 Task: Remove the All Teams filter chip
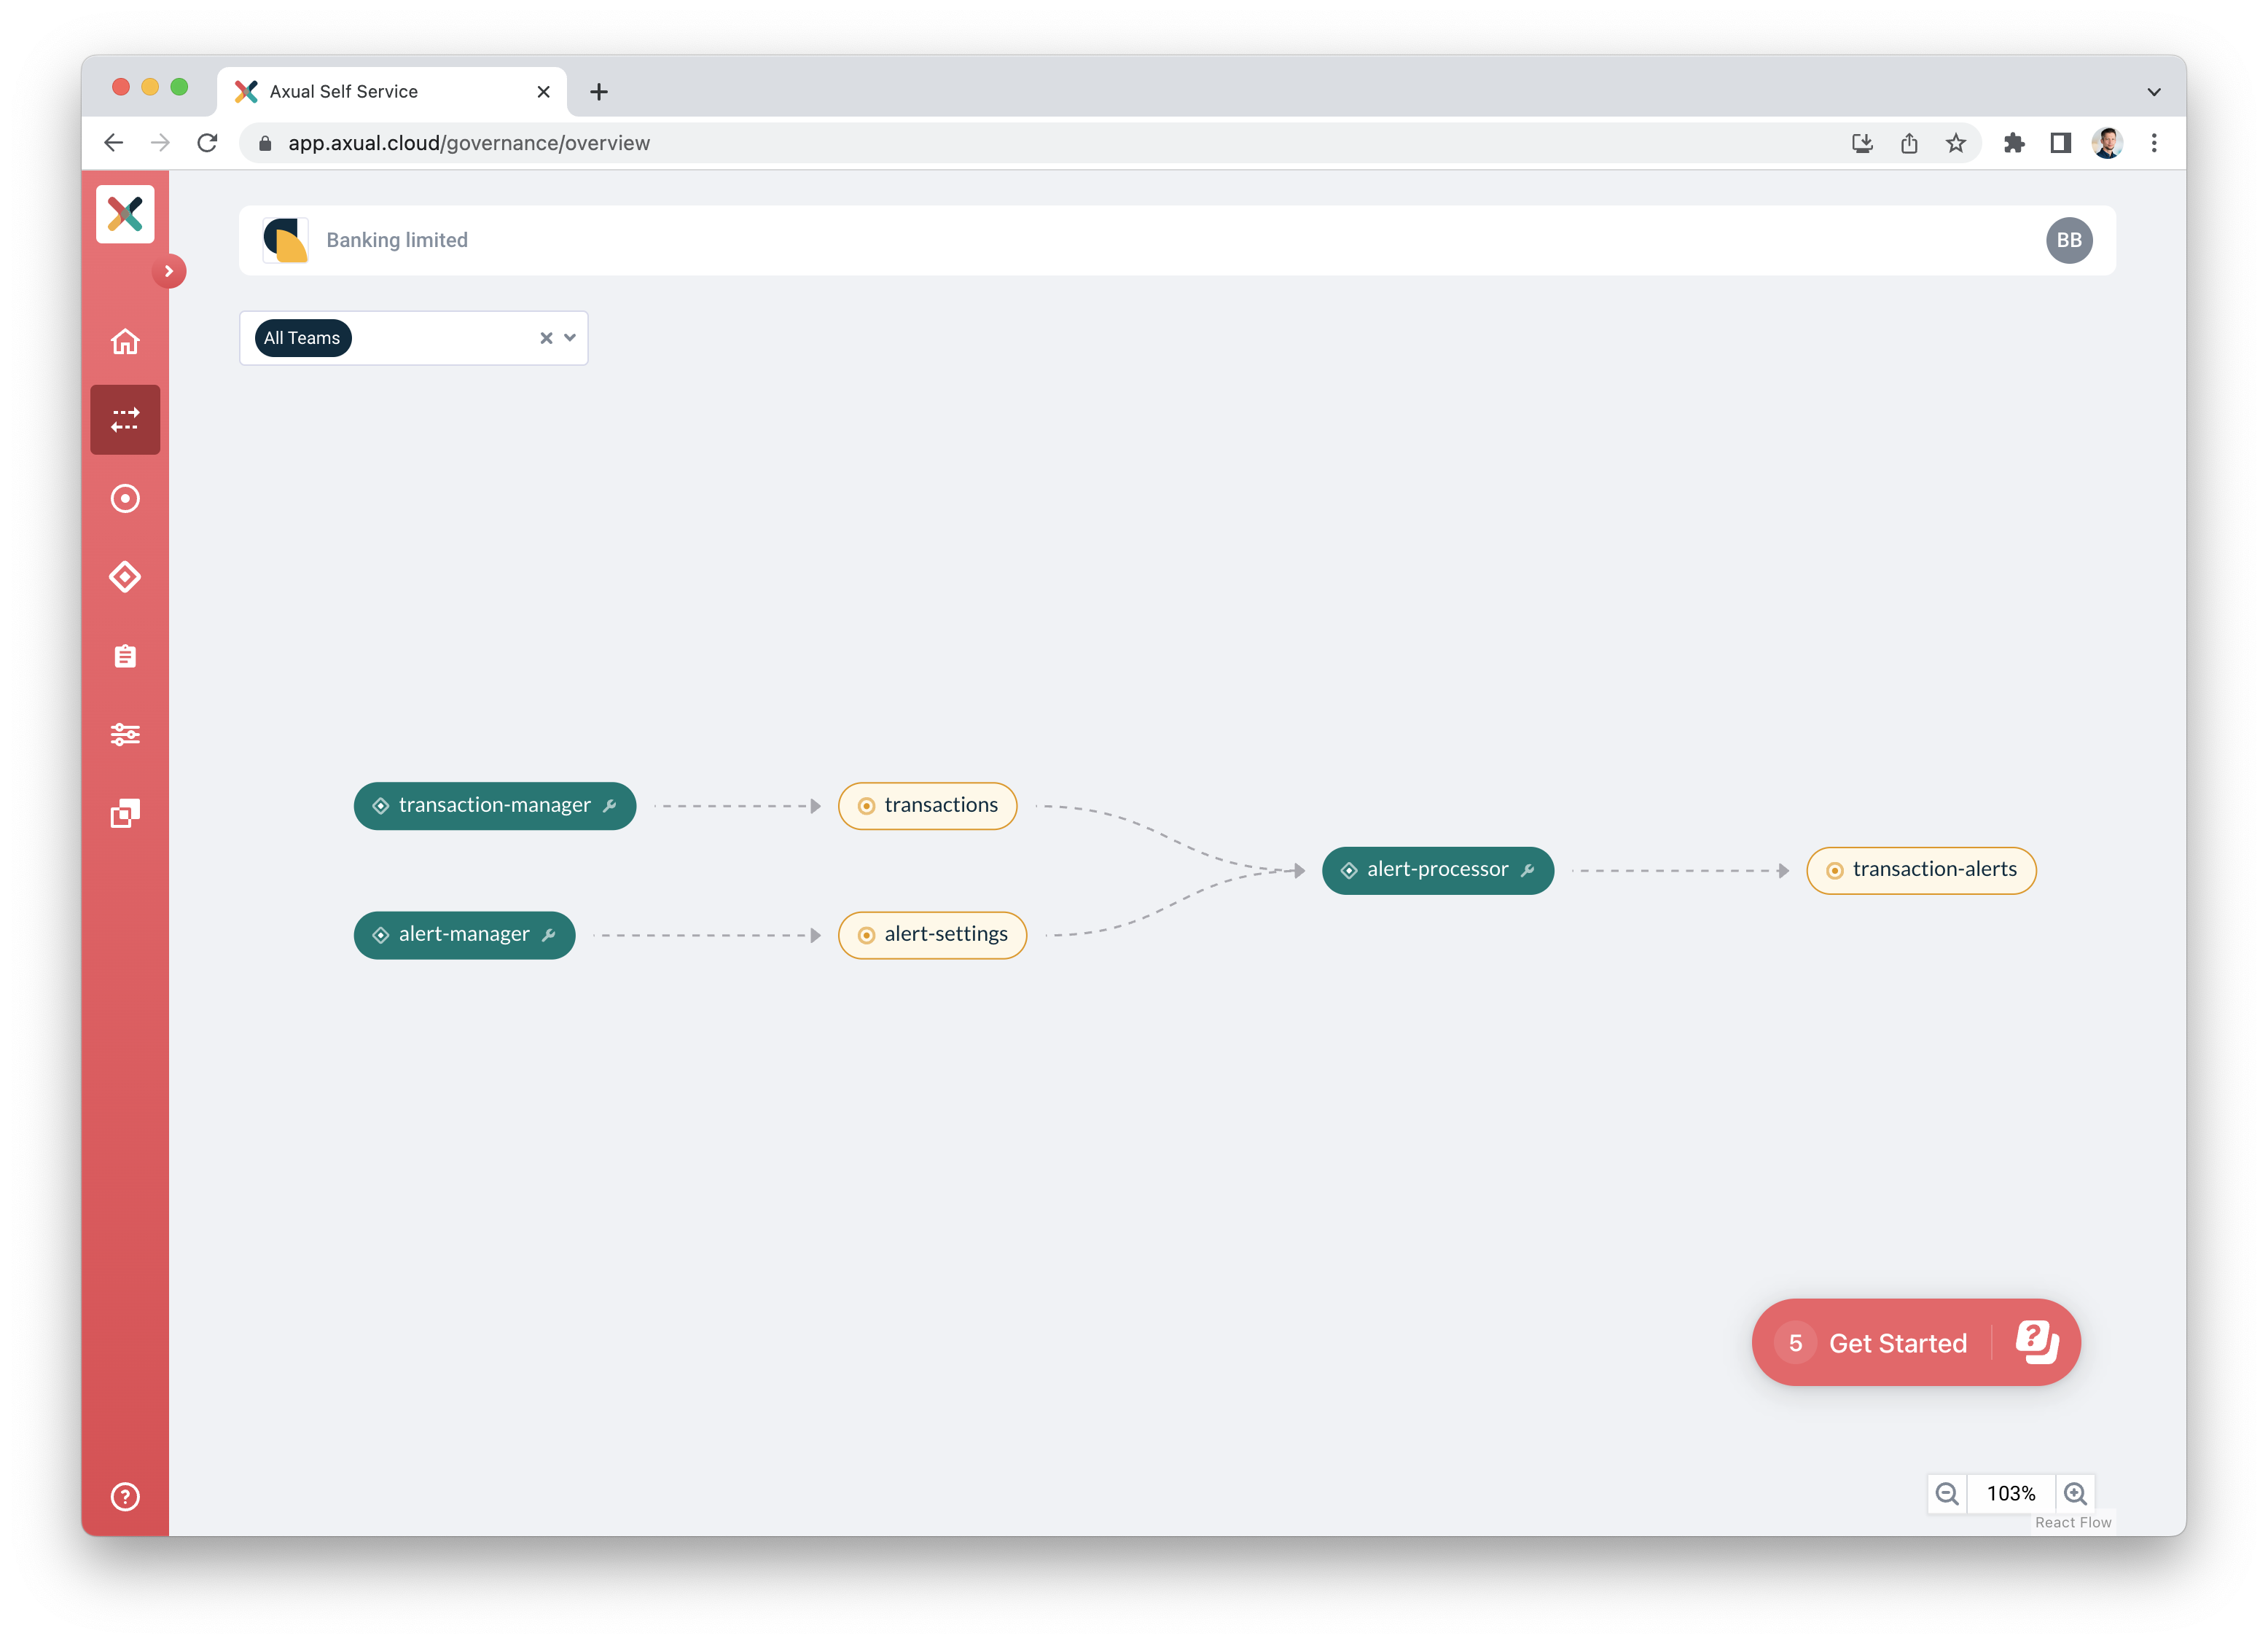302,338
